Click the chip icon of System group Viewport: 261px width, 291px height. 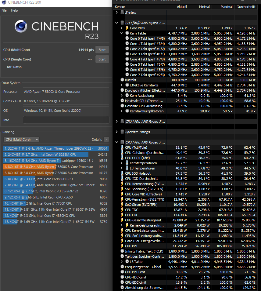tap(122, 13)
